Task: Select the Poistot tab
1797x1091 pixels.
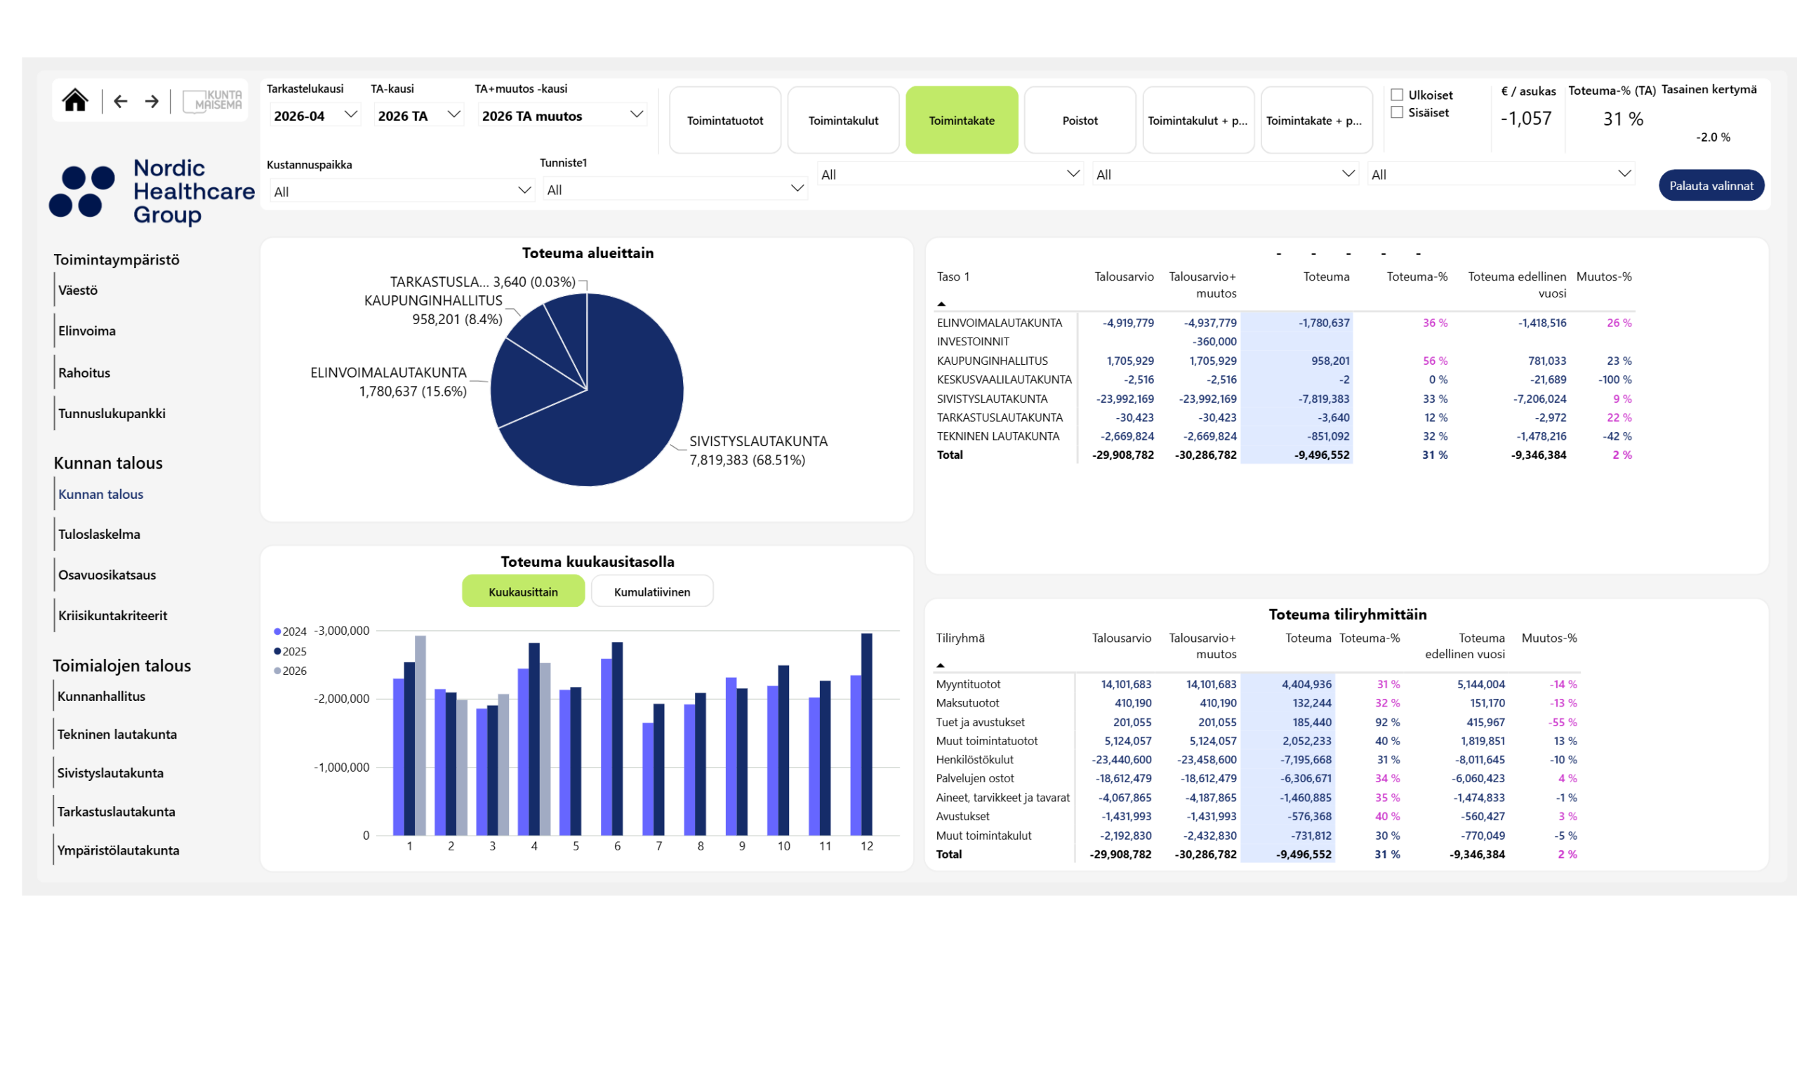Action: tap(1080, 120)
